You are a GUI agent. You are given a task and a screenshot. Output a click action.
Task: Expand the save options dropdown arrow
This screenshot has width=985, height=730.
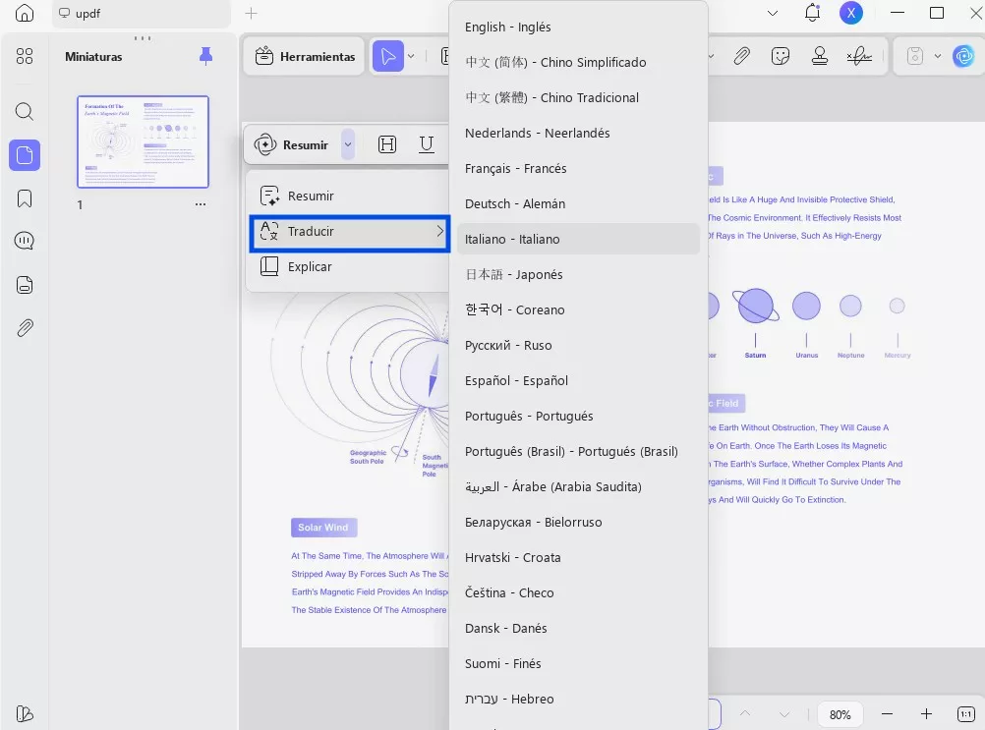(x=937, y=56)
